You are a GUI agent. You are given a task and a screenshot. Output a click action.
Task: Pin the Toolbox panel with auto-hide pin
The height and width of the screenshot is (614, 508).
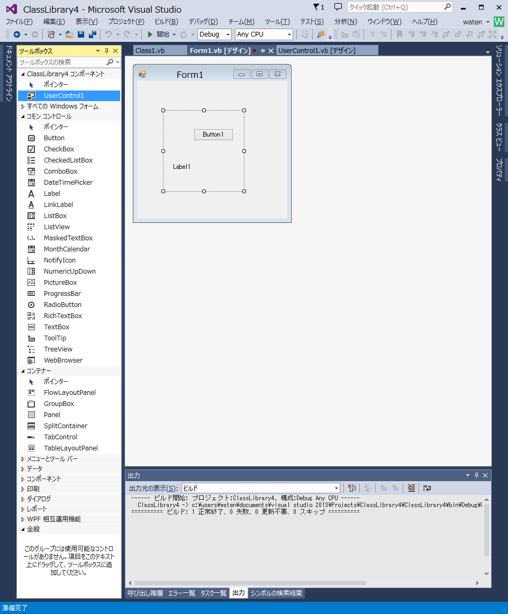[x=106, y=51]
